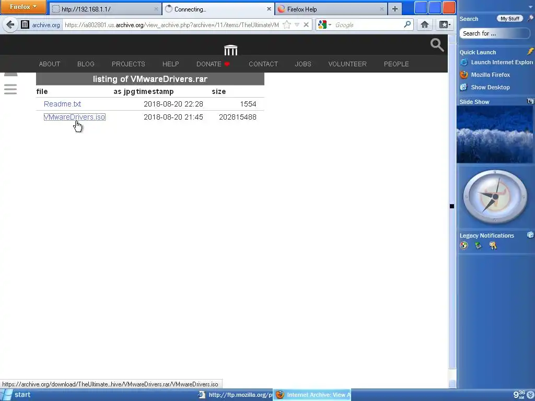This screenshot has height=401, width=535.
Task: Open PEOPLE in archive.org navigation
Action: (396, 64)
